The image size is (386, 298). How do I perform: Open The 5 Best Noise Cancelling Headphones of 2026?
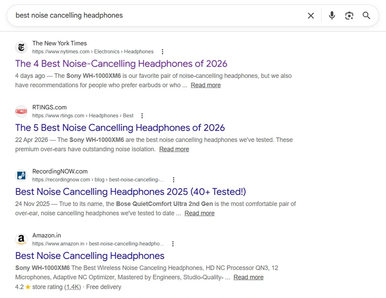click(120, 128)
